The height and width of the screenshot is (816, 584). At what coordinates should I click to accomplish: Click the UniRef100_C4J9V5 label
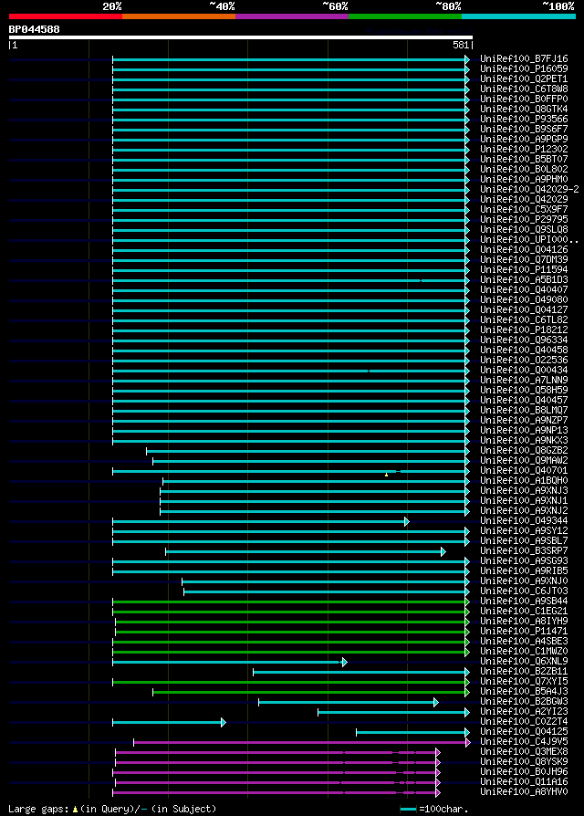coord(524,742)
